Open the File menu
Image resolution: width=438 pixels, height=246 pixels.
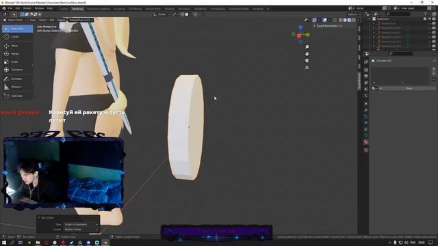[10, 8]
